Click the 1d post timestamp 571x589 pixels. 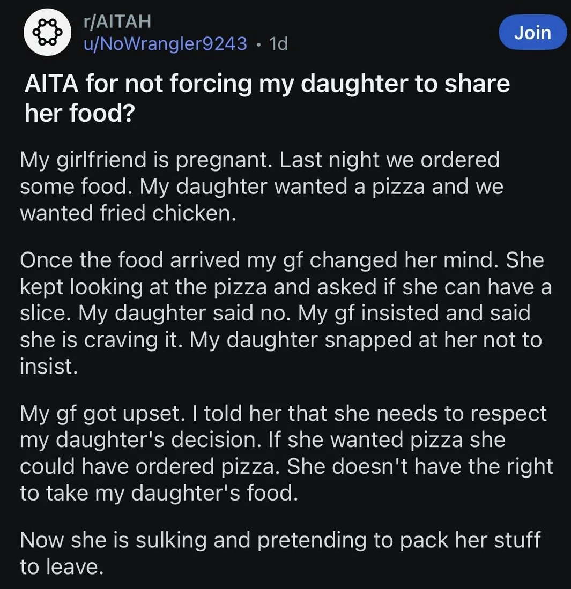click(279, 43)
